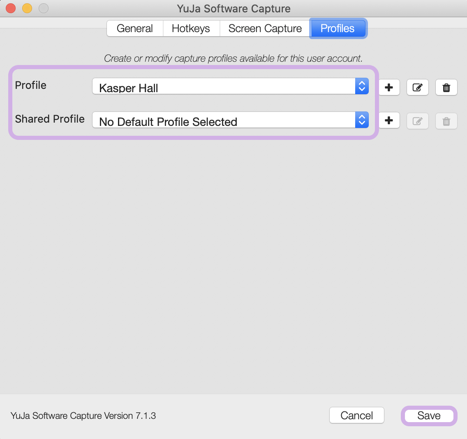
Task: Click the disabled trash icon beside Shared Profile
Action: pyautogui.click(x=446, y=121)
